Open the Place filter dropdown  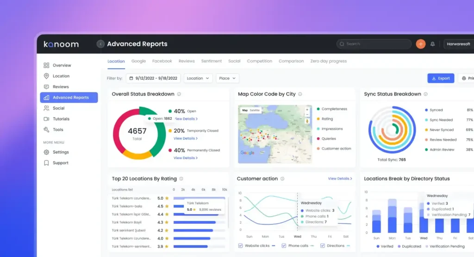tap(227, 79)
